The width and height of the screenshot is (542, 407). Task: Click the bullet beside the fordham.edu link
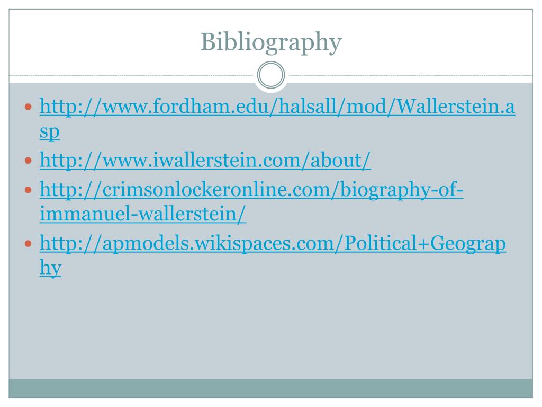point(29,109)
